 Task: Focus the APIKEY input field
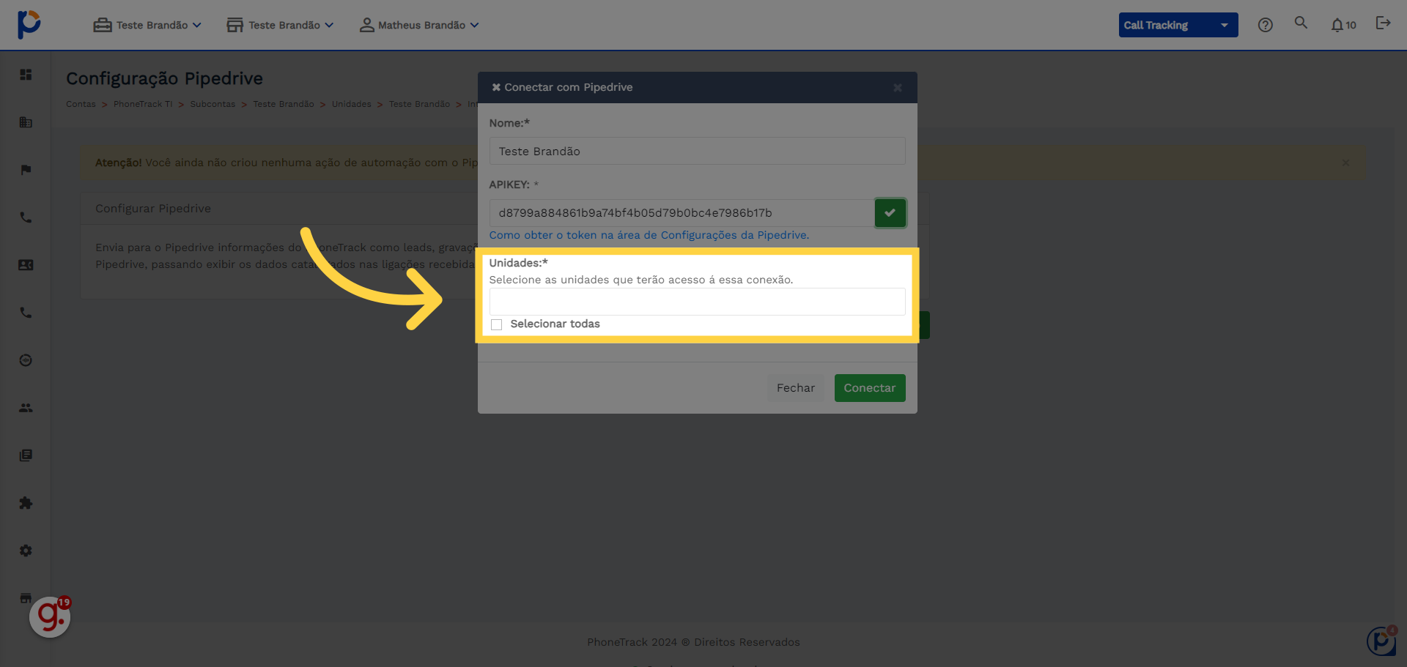[682, 213]
